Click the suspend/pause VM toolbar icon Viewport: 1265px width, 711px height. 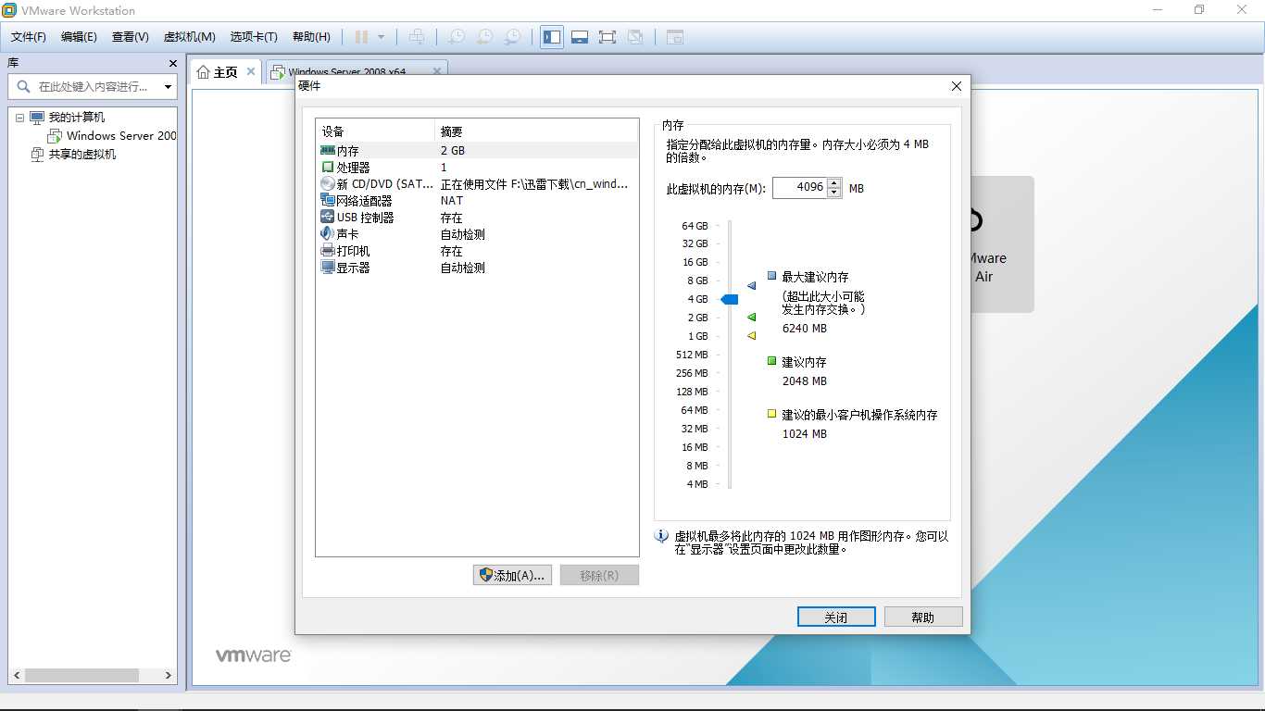coord(361,37)
